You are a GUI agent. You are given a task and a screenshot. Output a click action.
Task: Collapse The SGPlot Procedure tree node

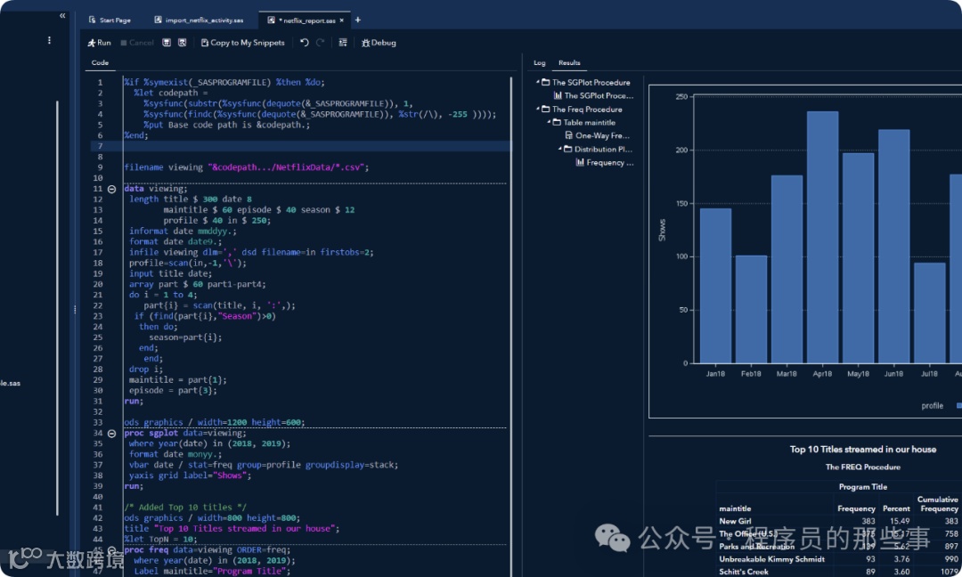[x=538, y=82]
